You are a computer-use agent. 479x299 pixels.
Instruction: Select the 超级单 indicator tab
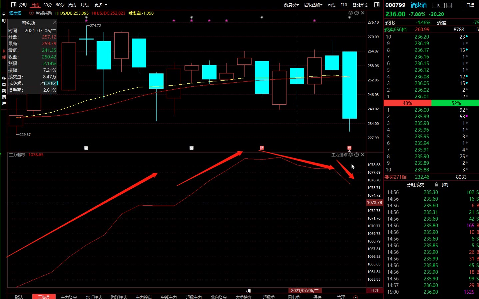269,297
